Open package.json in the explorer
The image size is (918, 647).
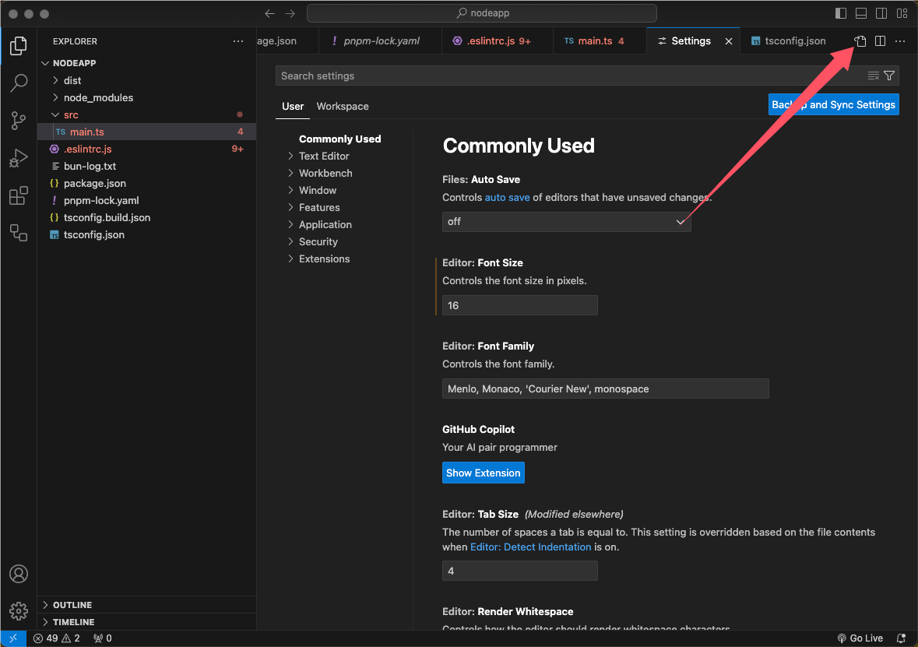click(x=95, y=184)
